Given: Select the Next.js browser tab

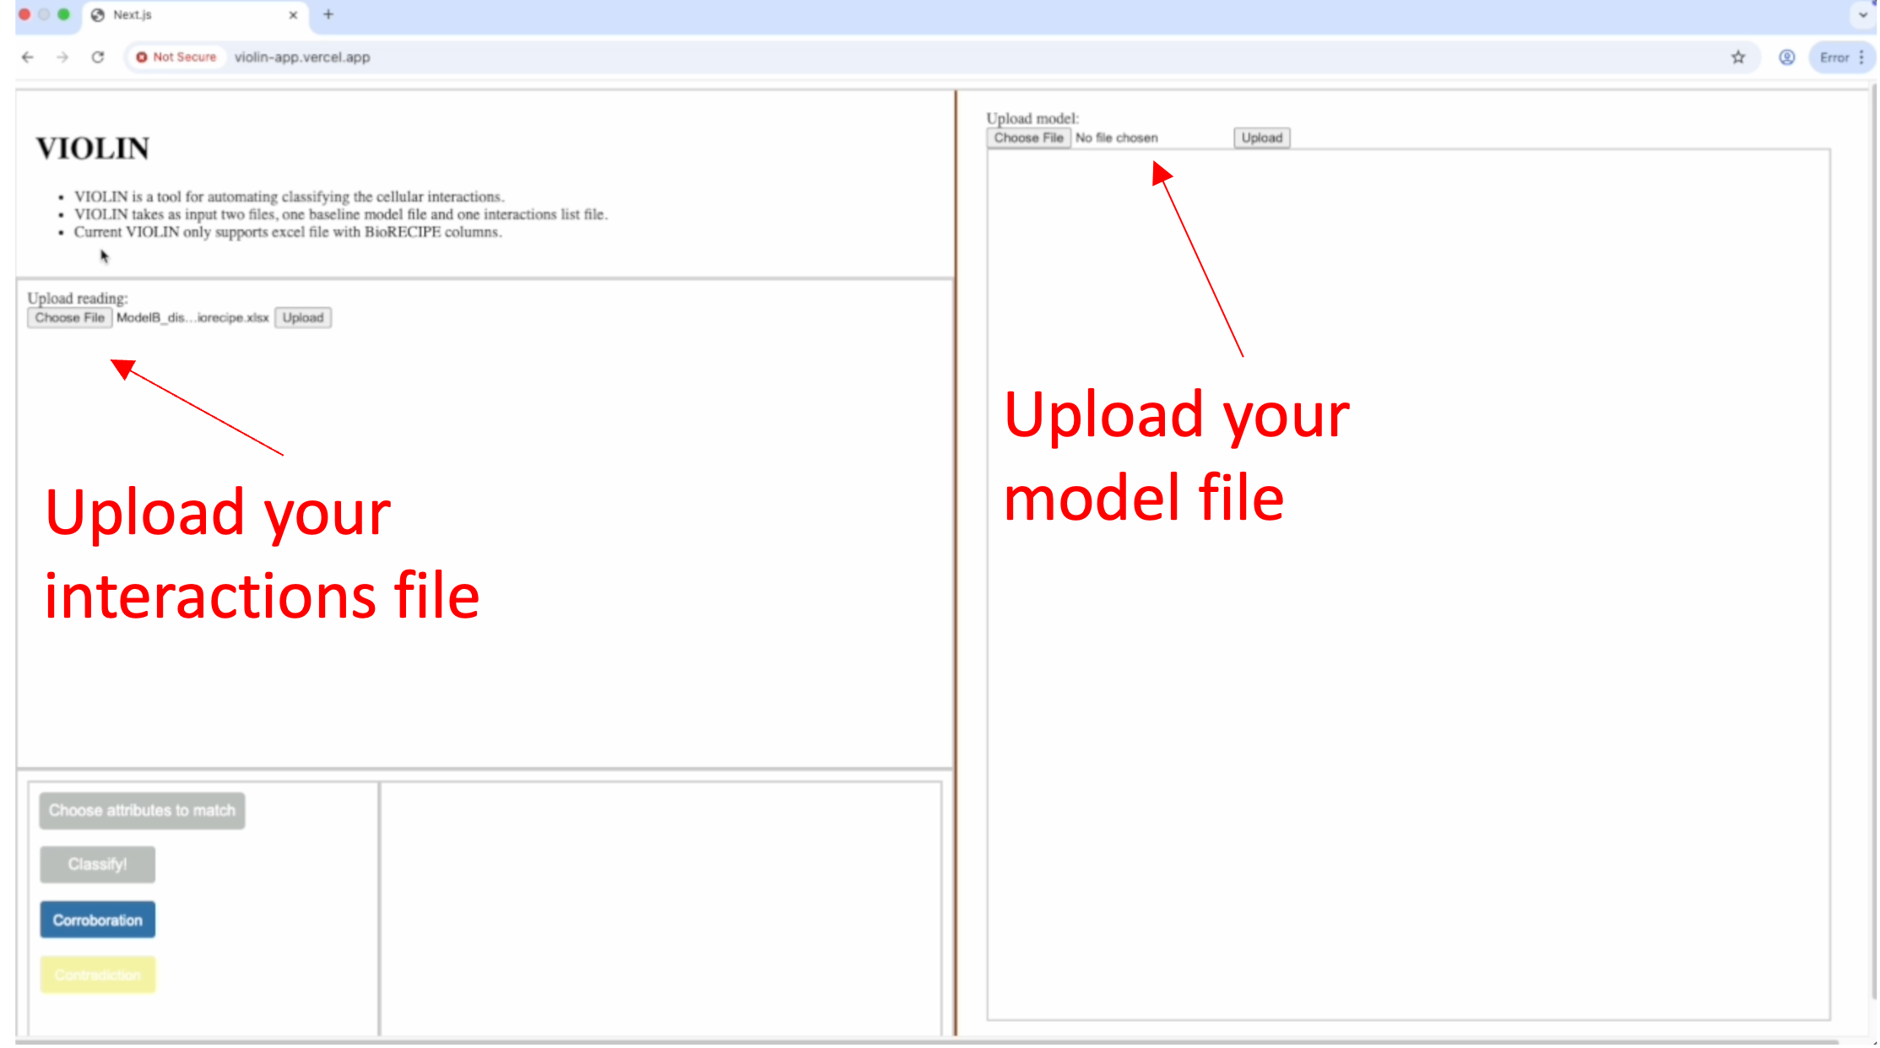Looking at the screenshot, I should [x=195, y=15].
